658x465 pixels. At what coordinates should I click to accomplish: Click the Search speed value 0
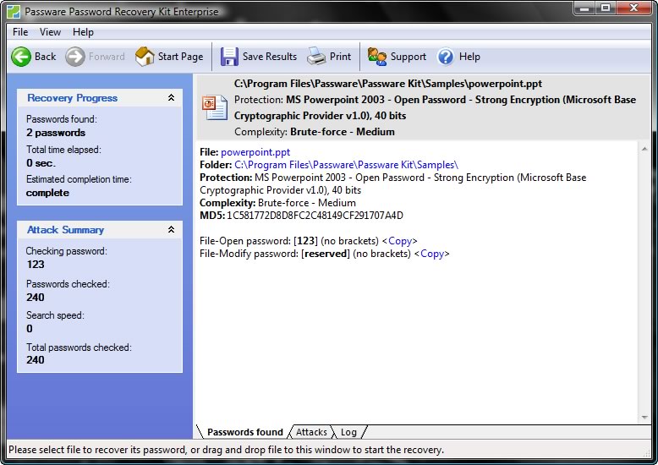point(30,329)
